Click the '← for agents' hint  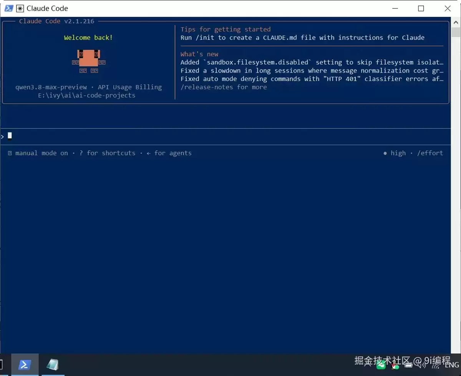tap(169, 153)
